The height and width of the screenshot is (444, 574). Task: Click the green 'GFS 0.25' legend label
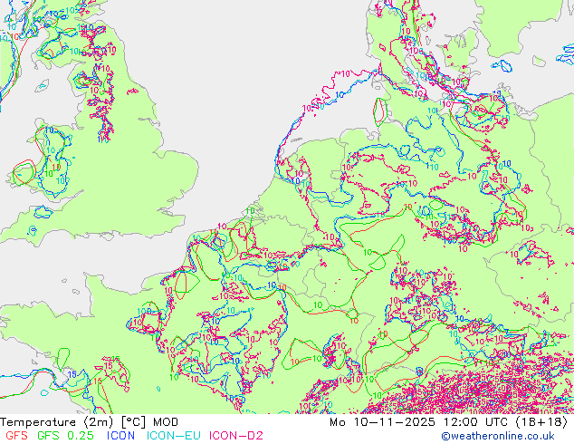[x=65, y=436]
